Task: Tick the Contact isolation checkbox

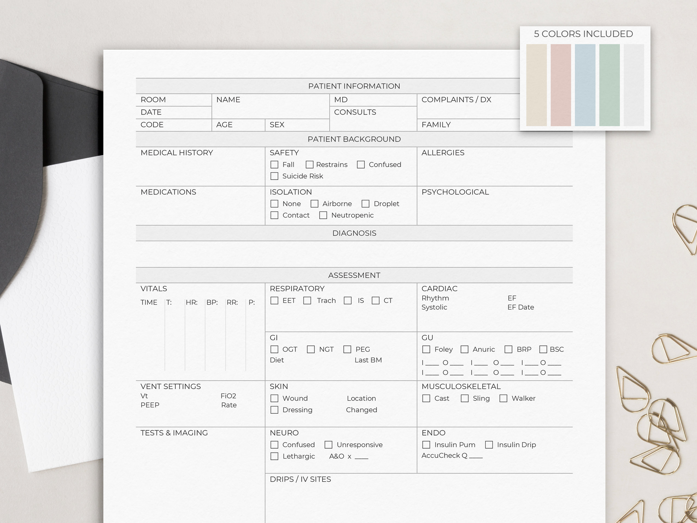Action: pos(274,215)
